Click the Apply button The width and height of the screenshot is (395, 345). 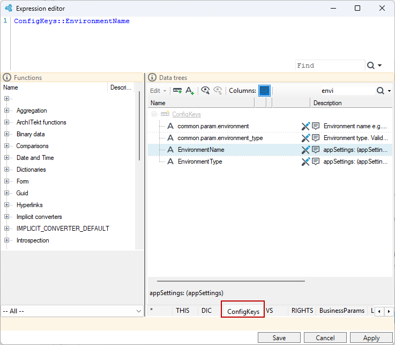pyautogui.click(x=371, y=338)
